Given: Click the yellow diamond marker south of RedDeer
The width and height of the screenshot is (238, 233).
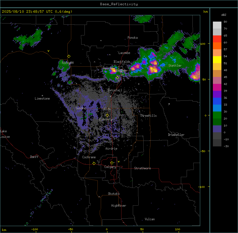Looking at the screenshot, I should pyautogui.click(x=117, y=78).
